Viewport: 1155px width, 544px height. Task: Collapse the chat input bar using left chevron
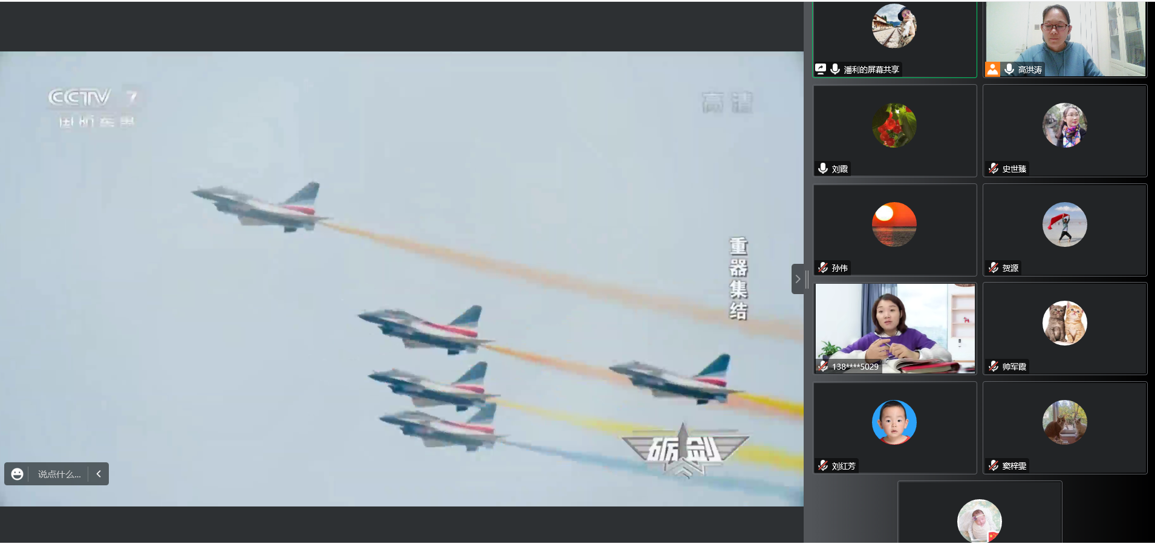99,474
